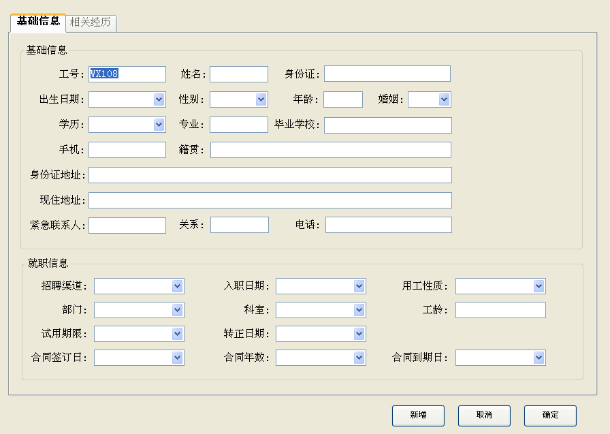The image size is (610, 434).
Task: Click the 新增 button
Action: tap(418, 416)
